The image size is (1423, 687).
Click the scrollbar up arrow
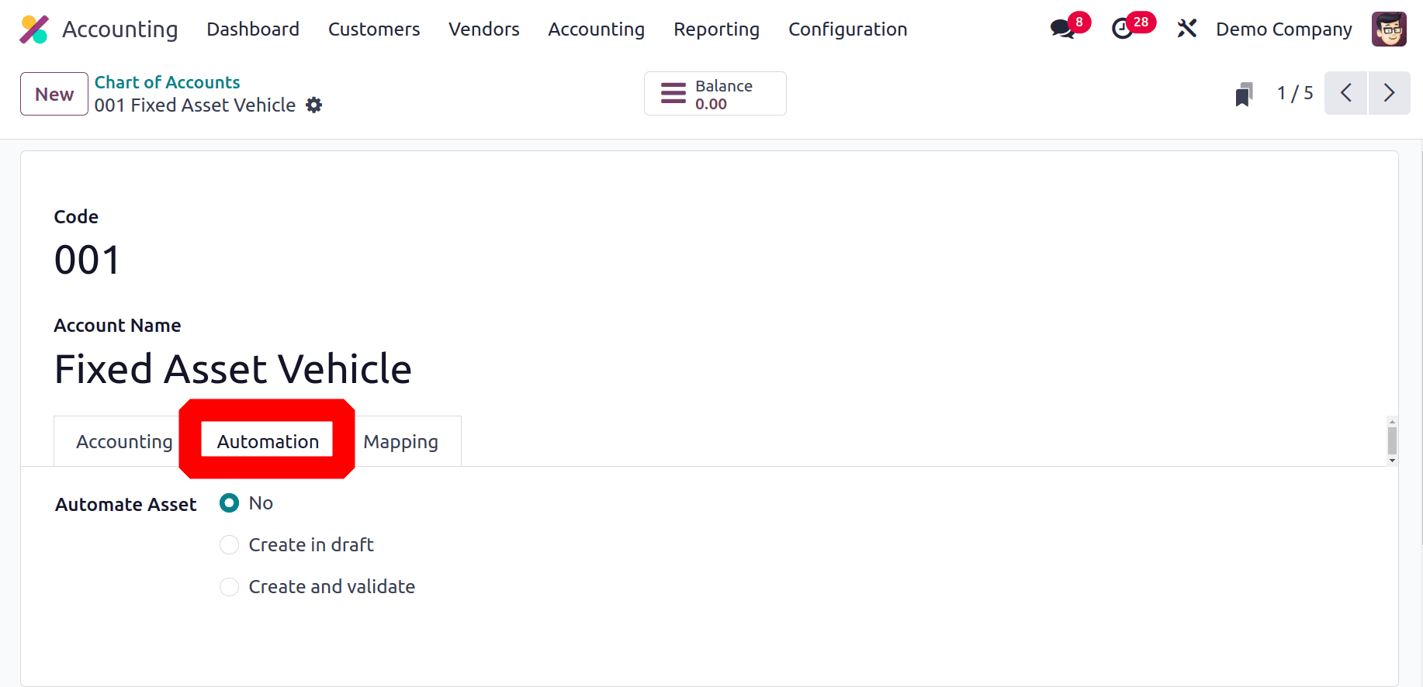click(x=1392, y=423)
